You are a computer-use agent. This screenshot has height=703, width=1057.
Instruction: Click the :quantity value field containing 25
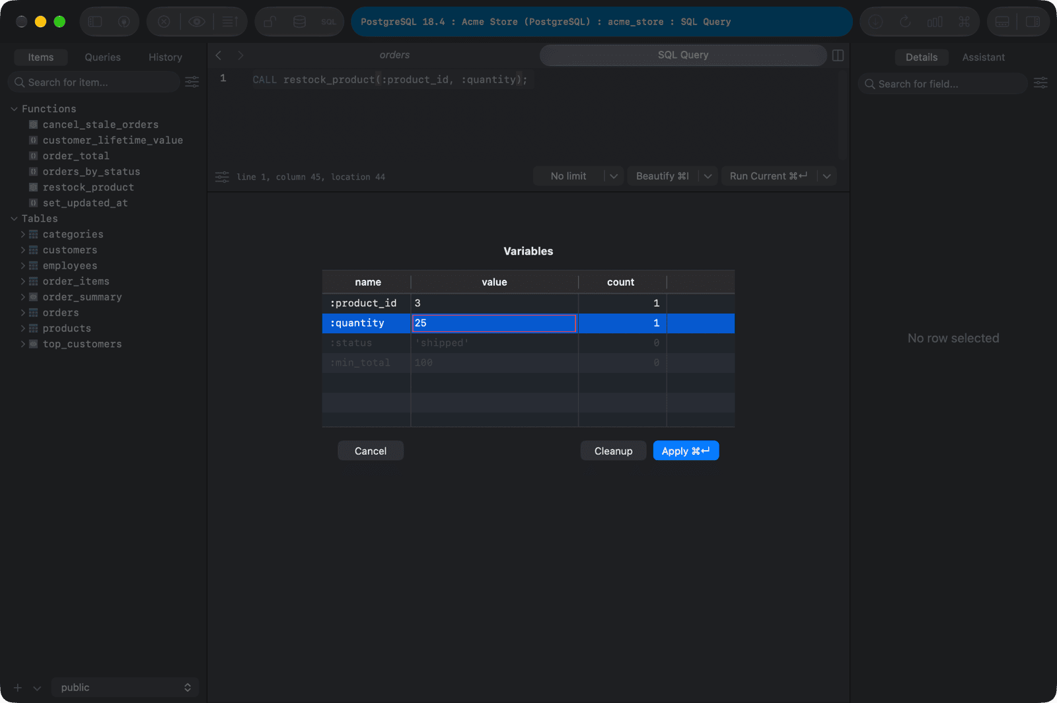pyautogui.click(x=494, y=323)
